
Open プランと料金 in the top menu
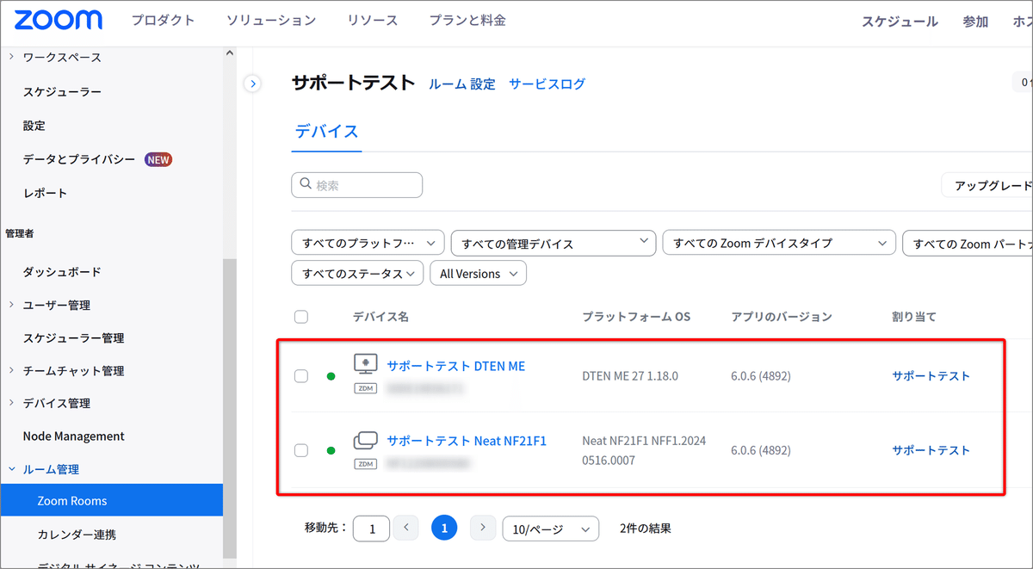coord(467,20)
